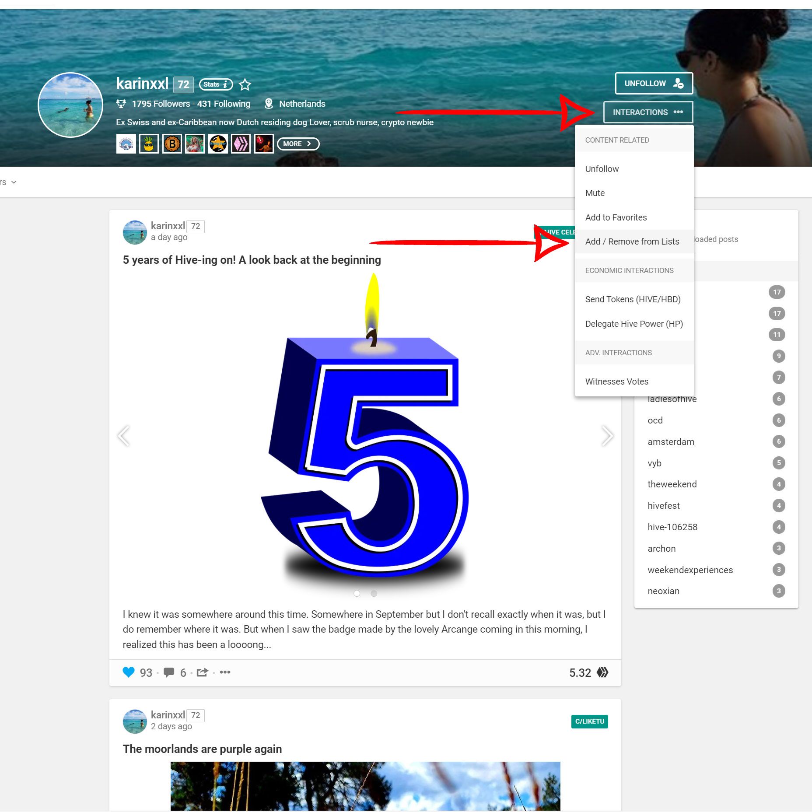Filter by ladiesofhive tag
This screenshot has width=812, height=812.
pyautogui.click(x=672, y=399)
